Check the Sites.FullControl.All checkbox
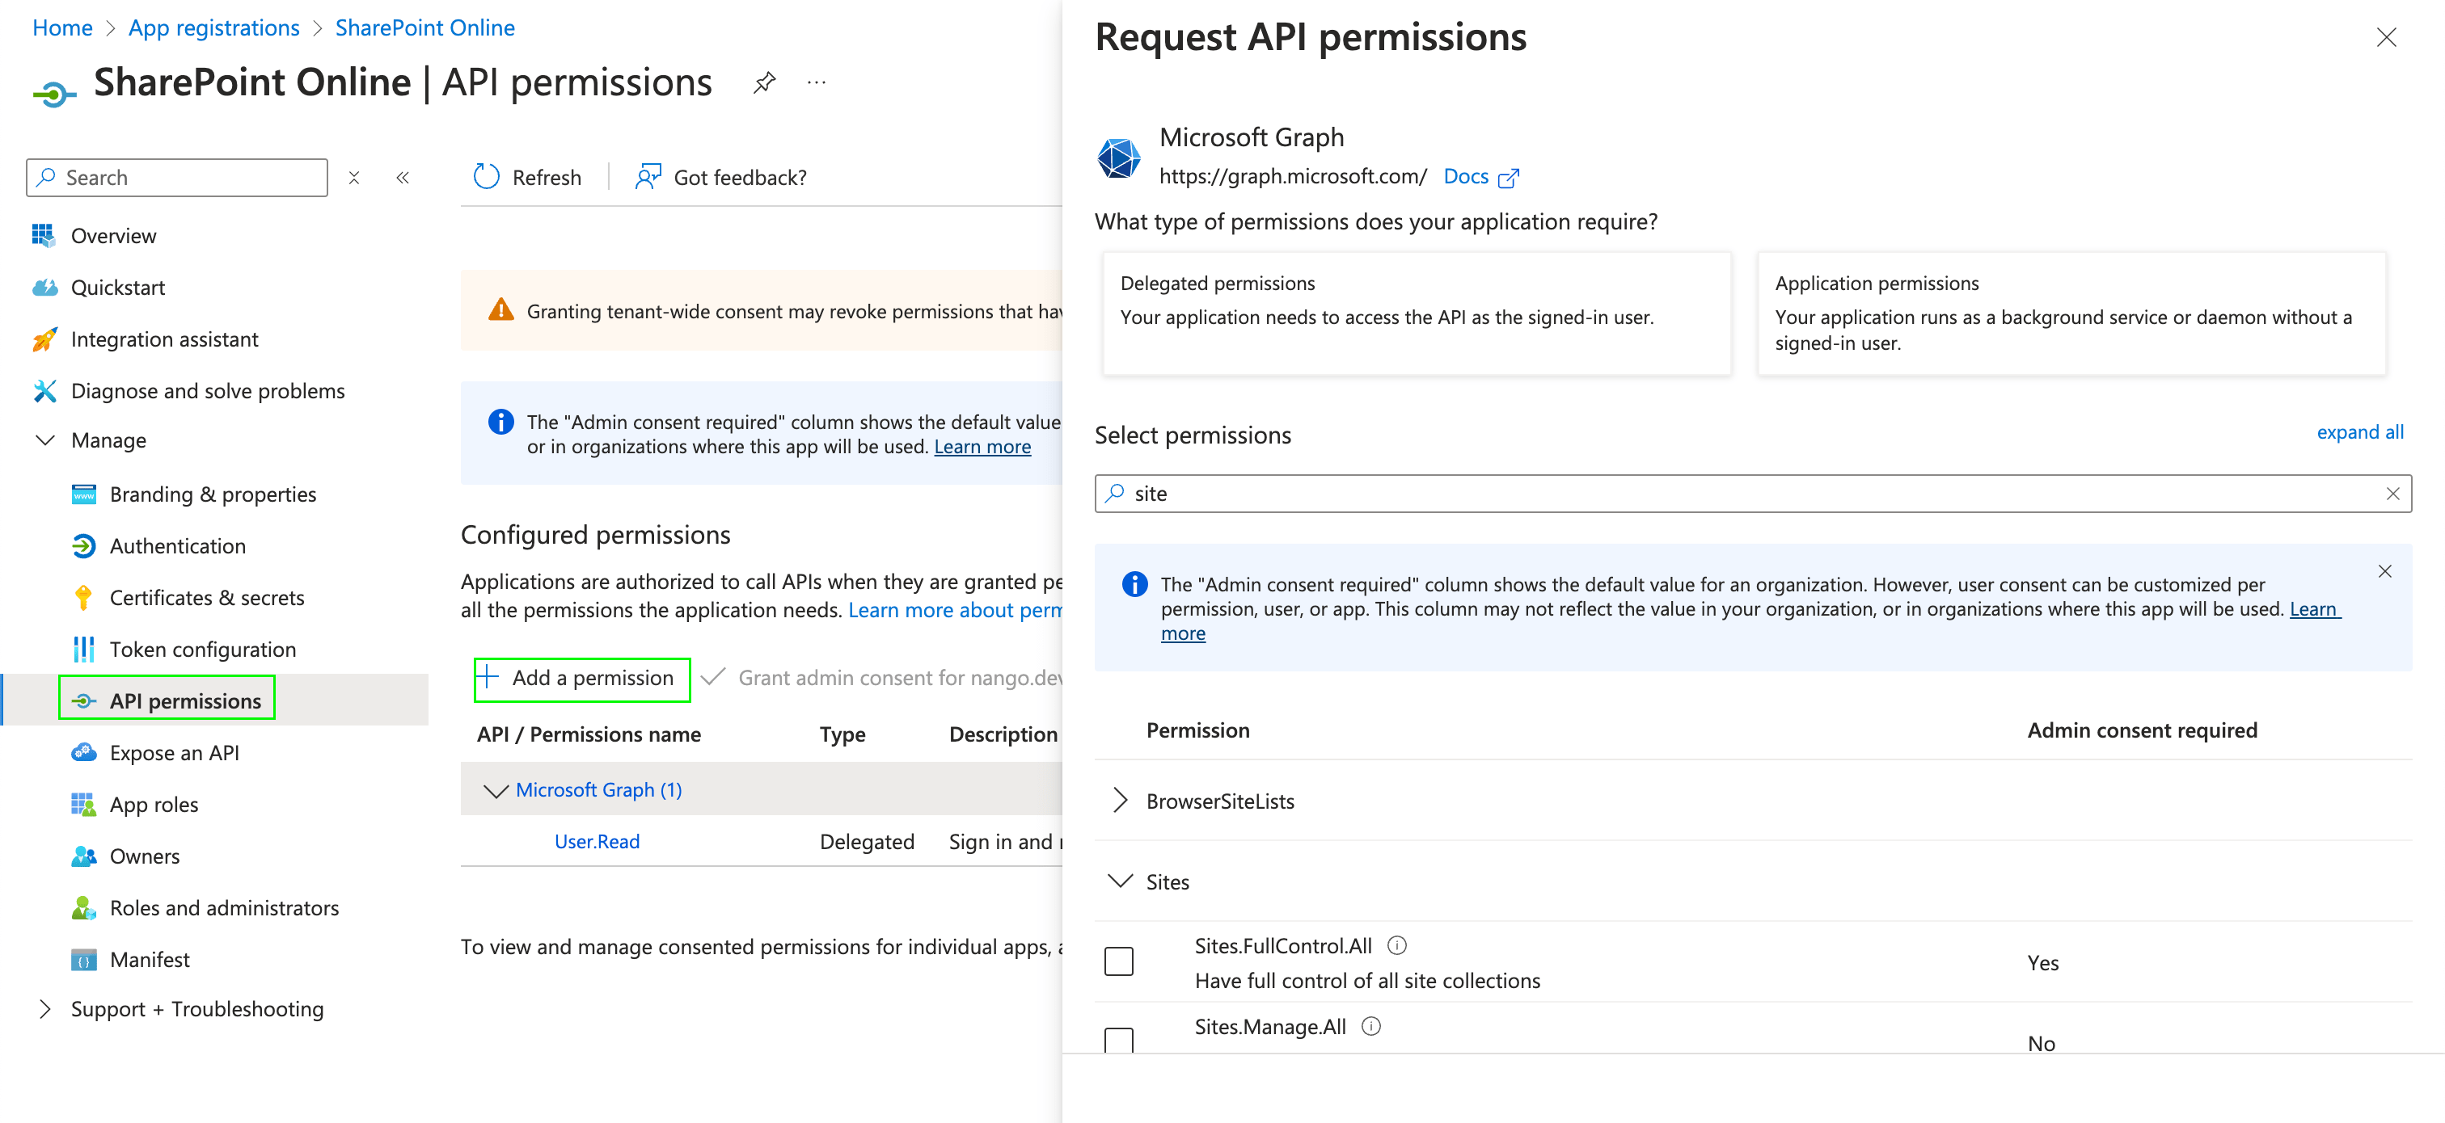The height and width of the screenshot is (1123, 2445). coord(1119,961)
